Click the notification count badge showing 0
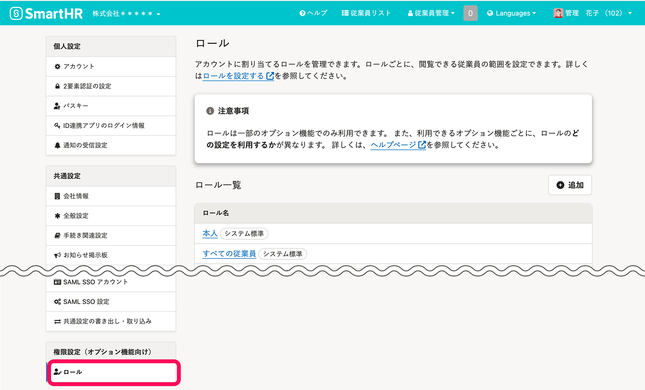The width and height of the screenshot is (645, 390). (470, 14)
